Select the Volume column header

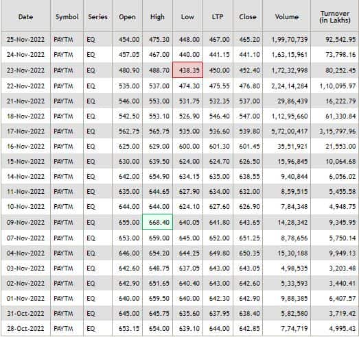(x=287, y=16)
